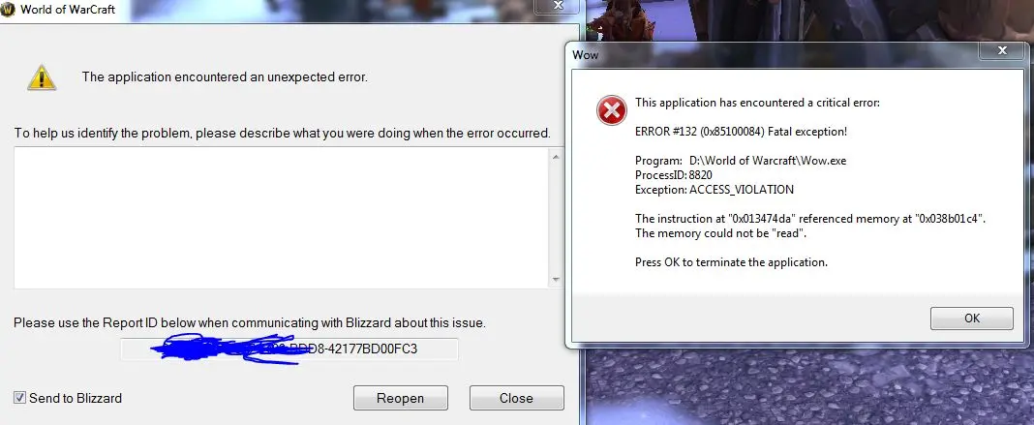Viewport: 1034px width, 425px height.
Task: Click the ERROR #132 Fatal exception line
Action: pos(741,132)
